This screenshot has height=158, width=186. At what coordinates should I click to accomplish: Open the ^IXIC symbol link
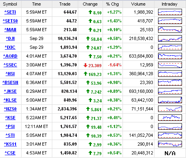coord(10,47)
